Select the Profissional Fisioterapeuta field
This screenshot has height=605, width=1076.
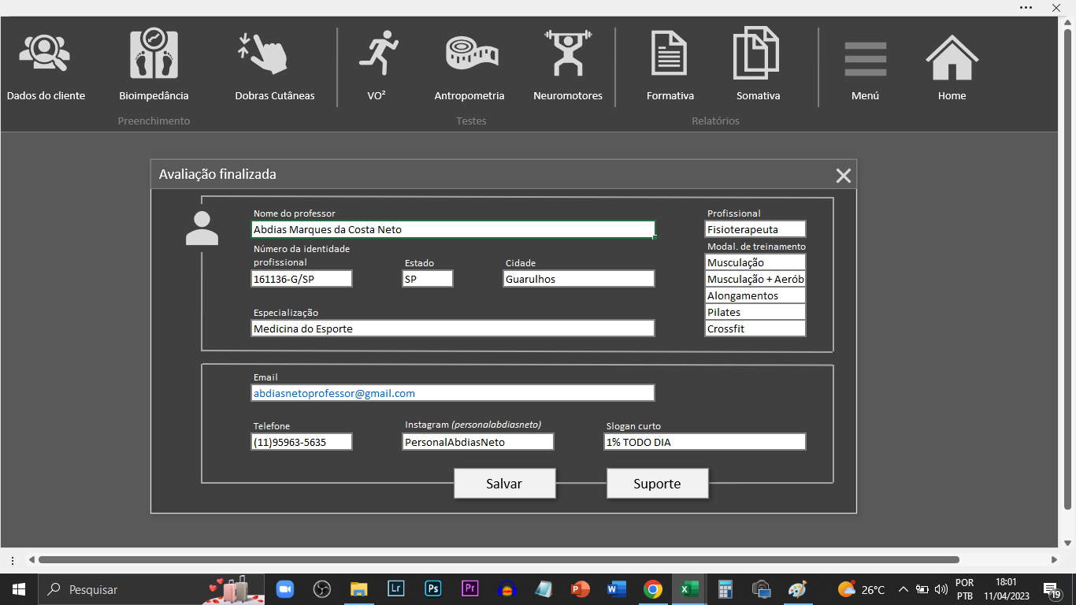tap(755, 229)
